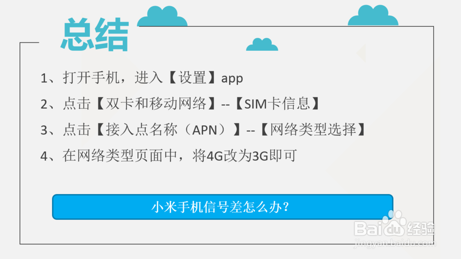
Task: Click the 【SIM卡信息】 text in step 2
Action: [278, 104]
